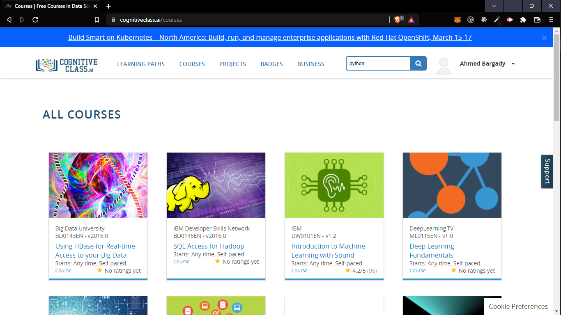Reload the page with the refresh icon

[x=35, y=20]
